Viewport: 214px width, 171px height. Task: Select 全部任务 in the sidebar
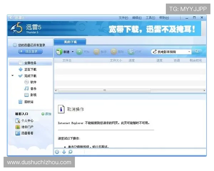pyautogui.click(x=30, y=63)
